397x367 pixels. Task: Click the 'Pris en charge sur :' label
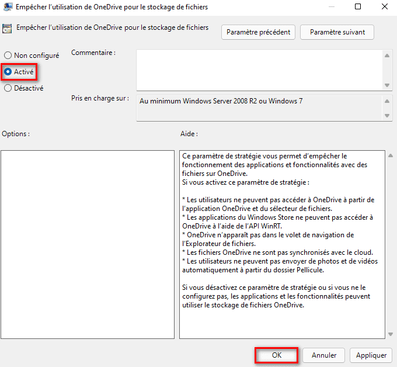pos(100,98)
